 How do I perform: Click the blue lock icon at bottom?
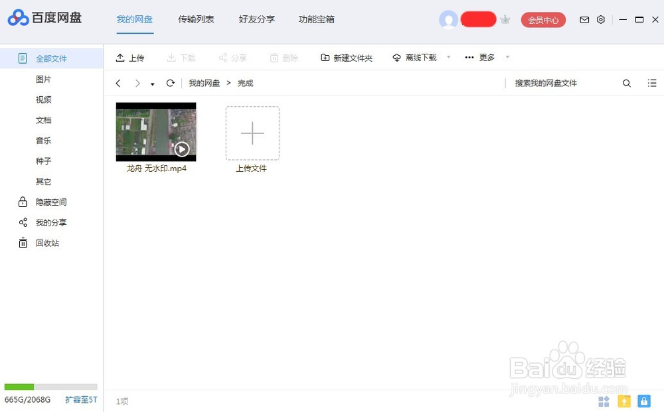643,401
